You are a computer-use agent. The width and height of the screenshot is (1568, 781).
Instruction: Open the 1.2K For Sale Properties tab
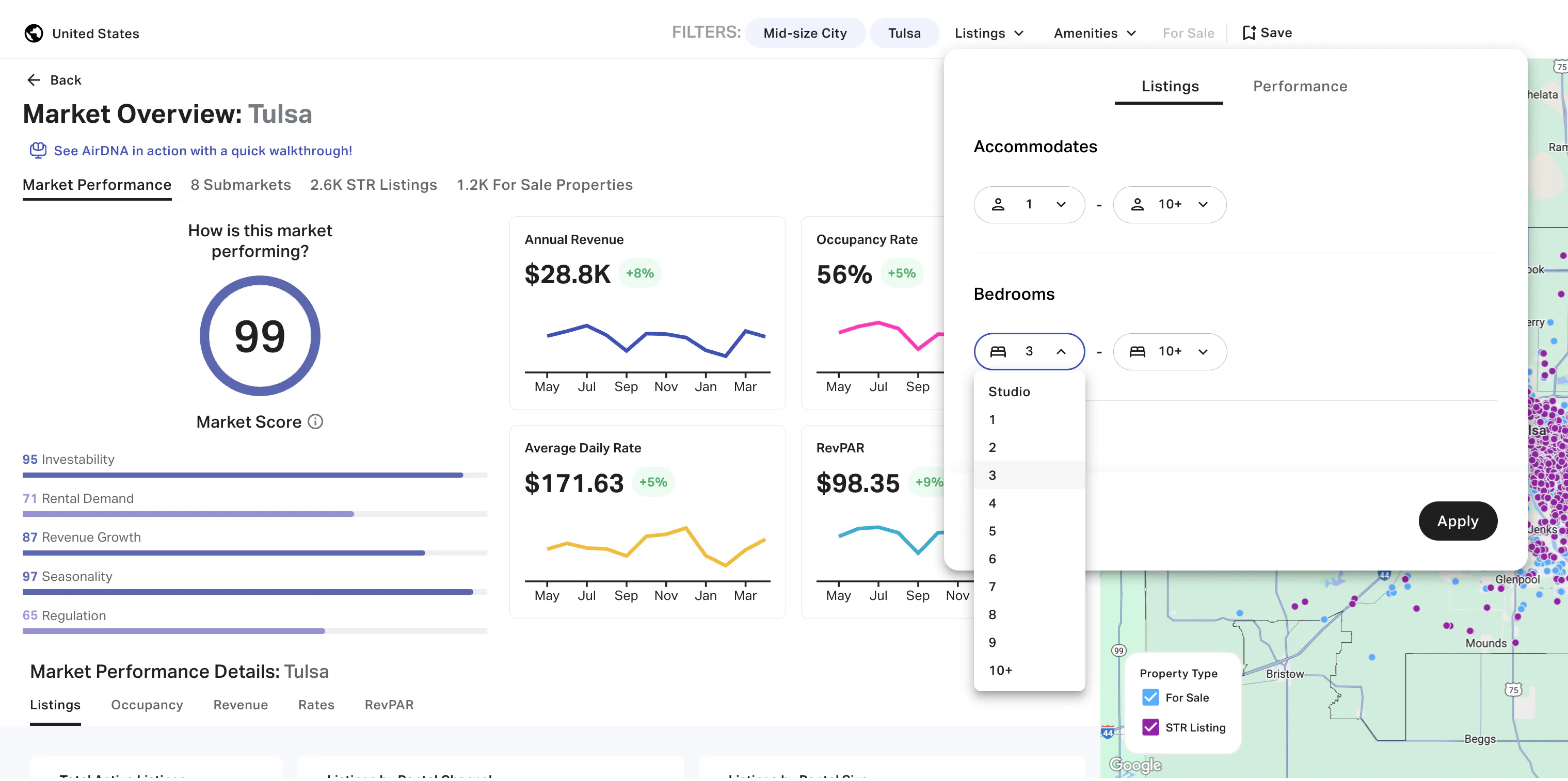coord(544,186)
